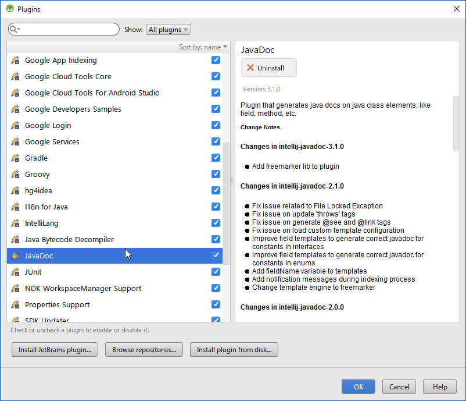This screenshot has height=401, width=466.
Task: Click the plugin list vertical scrollbar
Action: pos(226,204)
